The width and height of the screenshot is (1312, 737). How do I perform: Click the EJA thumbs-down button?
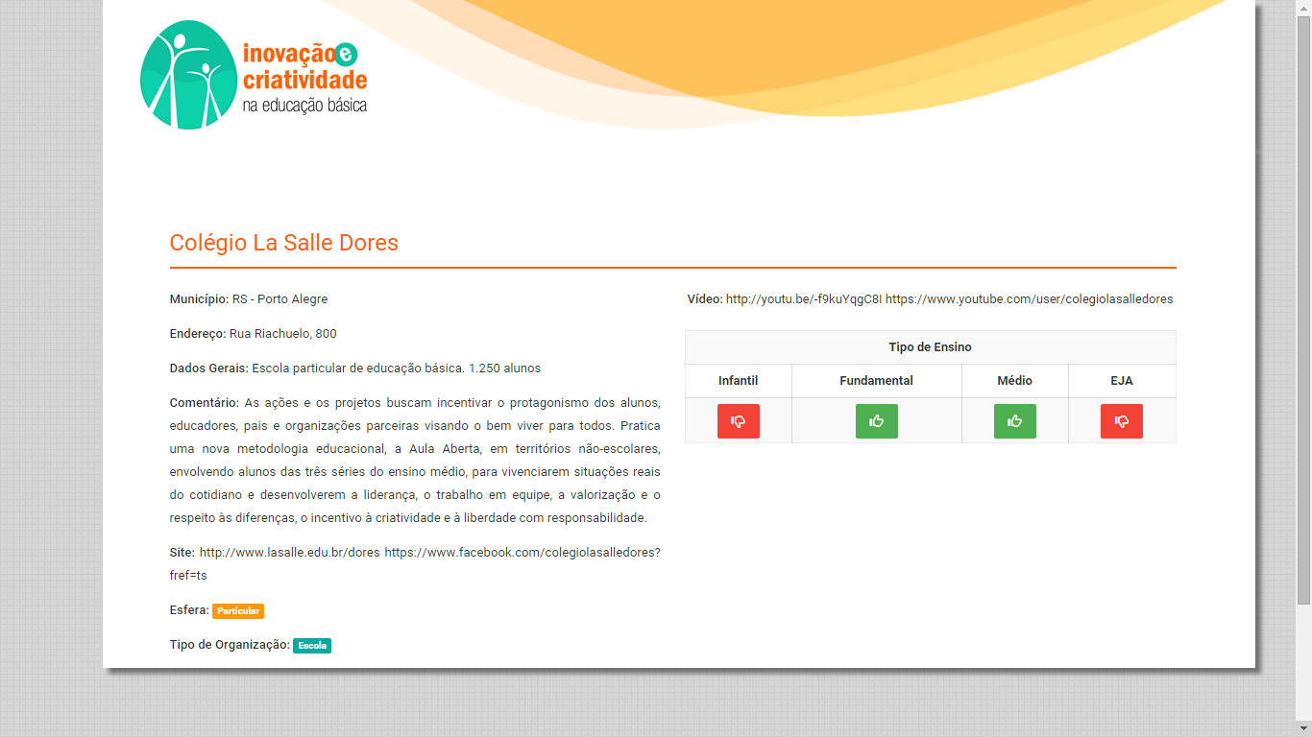[1121, 421]
